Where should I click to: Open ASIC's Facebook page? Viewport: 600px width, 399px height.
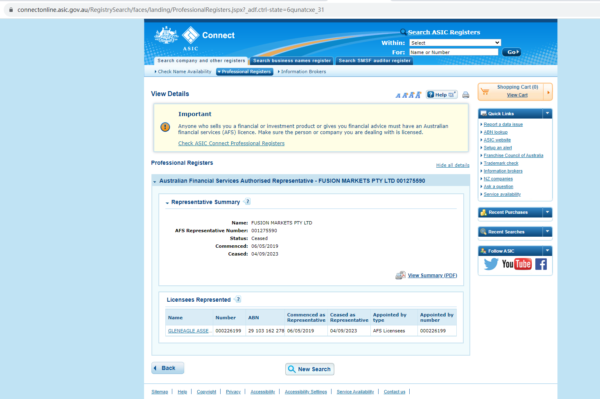pos(541,264)
